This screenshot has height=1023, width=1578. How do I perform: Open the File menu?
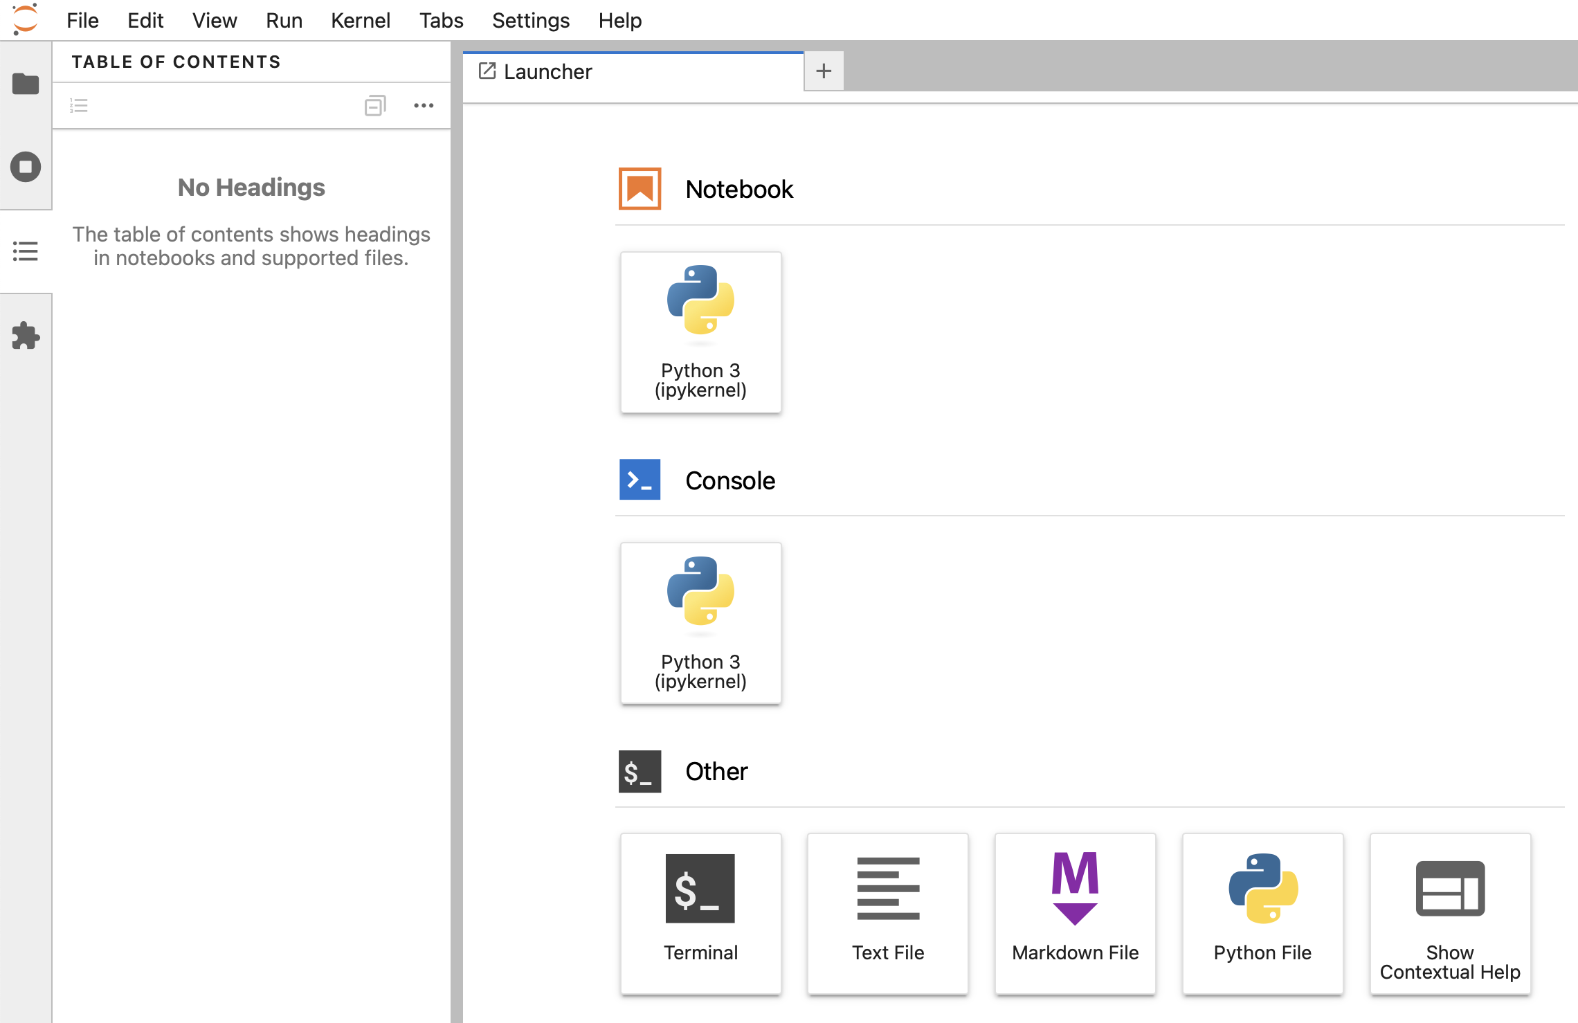(x=82, y=20)
